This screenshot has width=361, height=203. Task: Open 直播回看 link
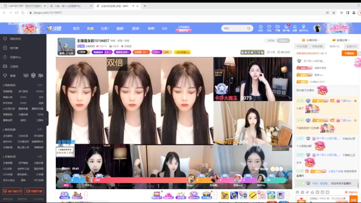[x=341, y=40]
